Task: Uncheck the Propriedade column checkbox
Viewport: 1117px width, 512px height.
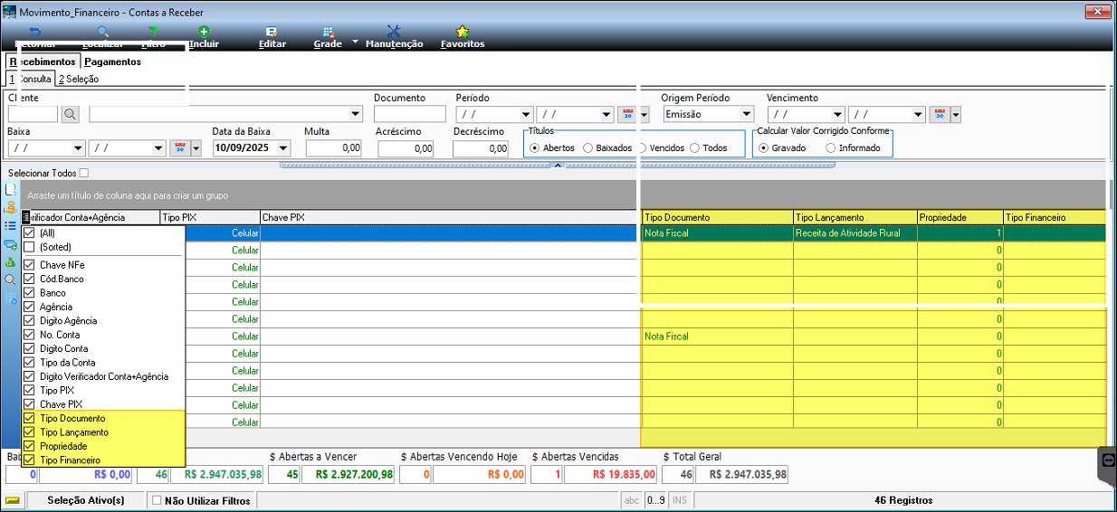Action: [30, 447]
